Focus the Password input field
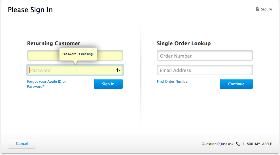The width and height of the screenshot is (280, 155). tap(71, 70)
